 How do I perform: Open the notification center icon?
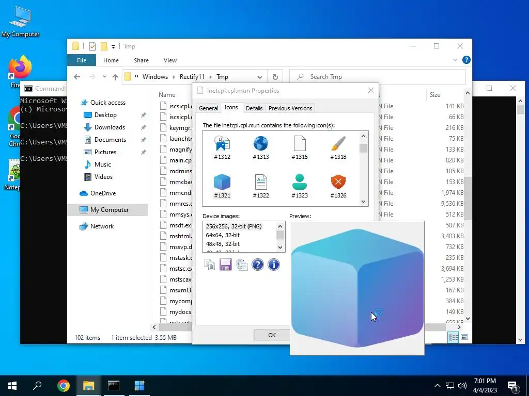click(512, 386)
